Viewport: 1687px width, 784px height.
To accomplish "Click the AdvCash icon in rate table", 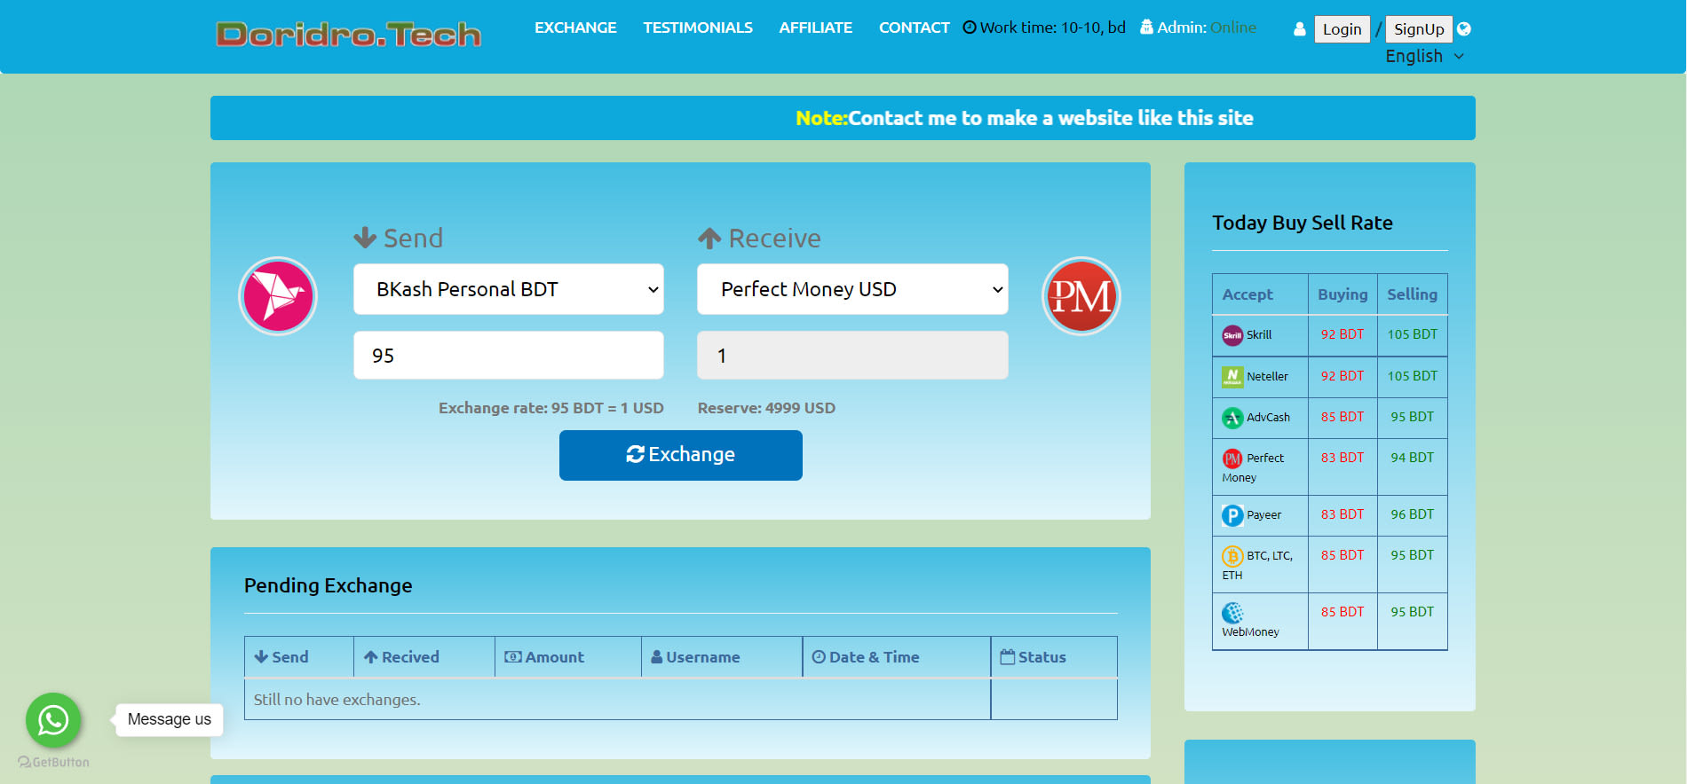I will tap(1232, 418).
